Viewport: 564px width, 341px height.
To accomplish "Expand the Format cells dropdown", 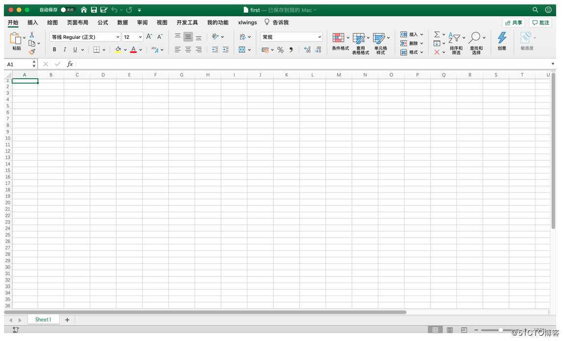I will tap(422, 52).
